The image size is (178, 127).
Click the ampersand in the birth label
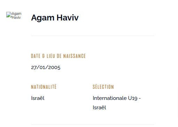pos(44,56)
